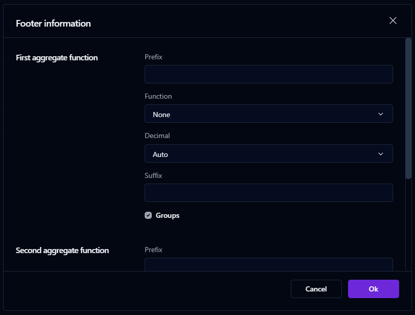Click the Groups label text

point(167,215)
